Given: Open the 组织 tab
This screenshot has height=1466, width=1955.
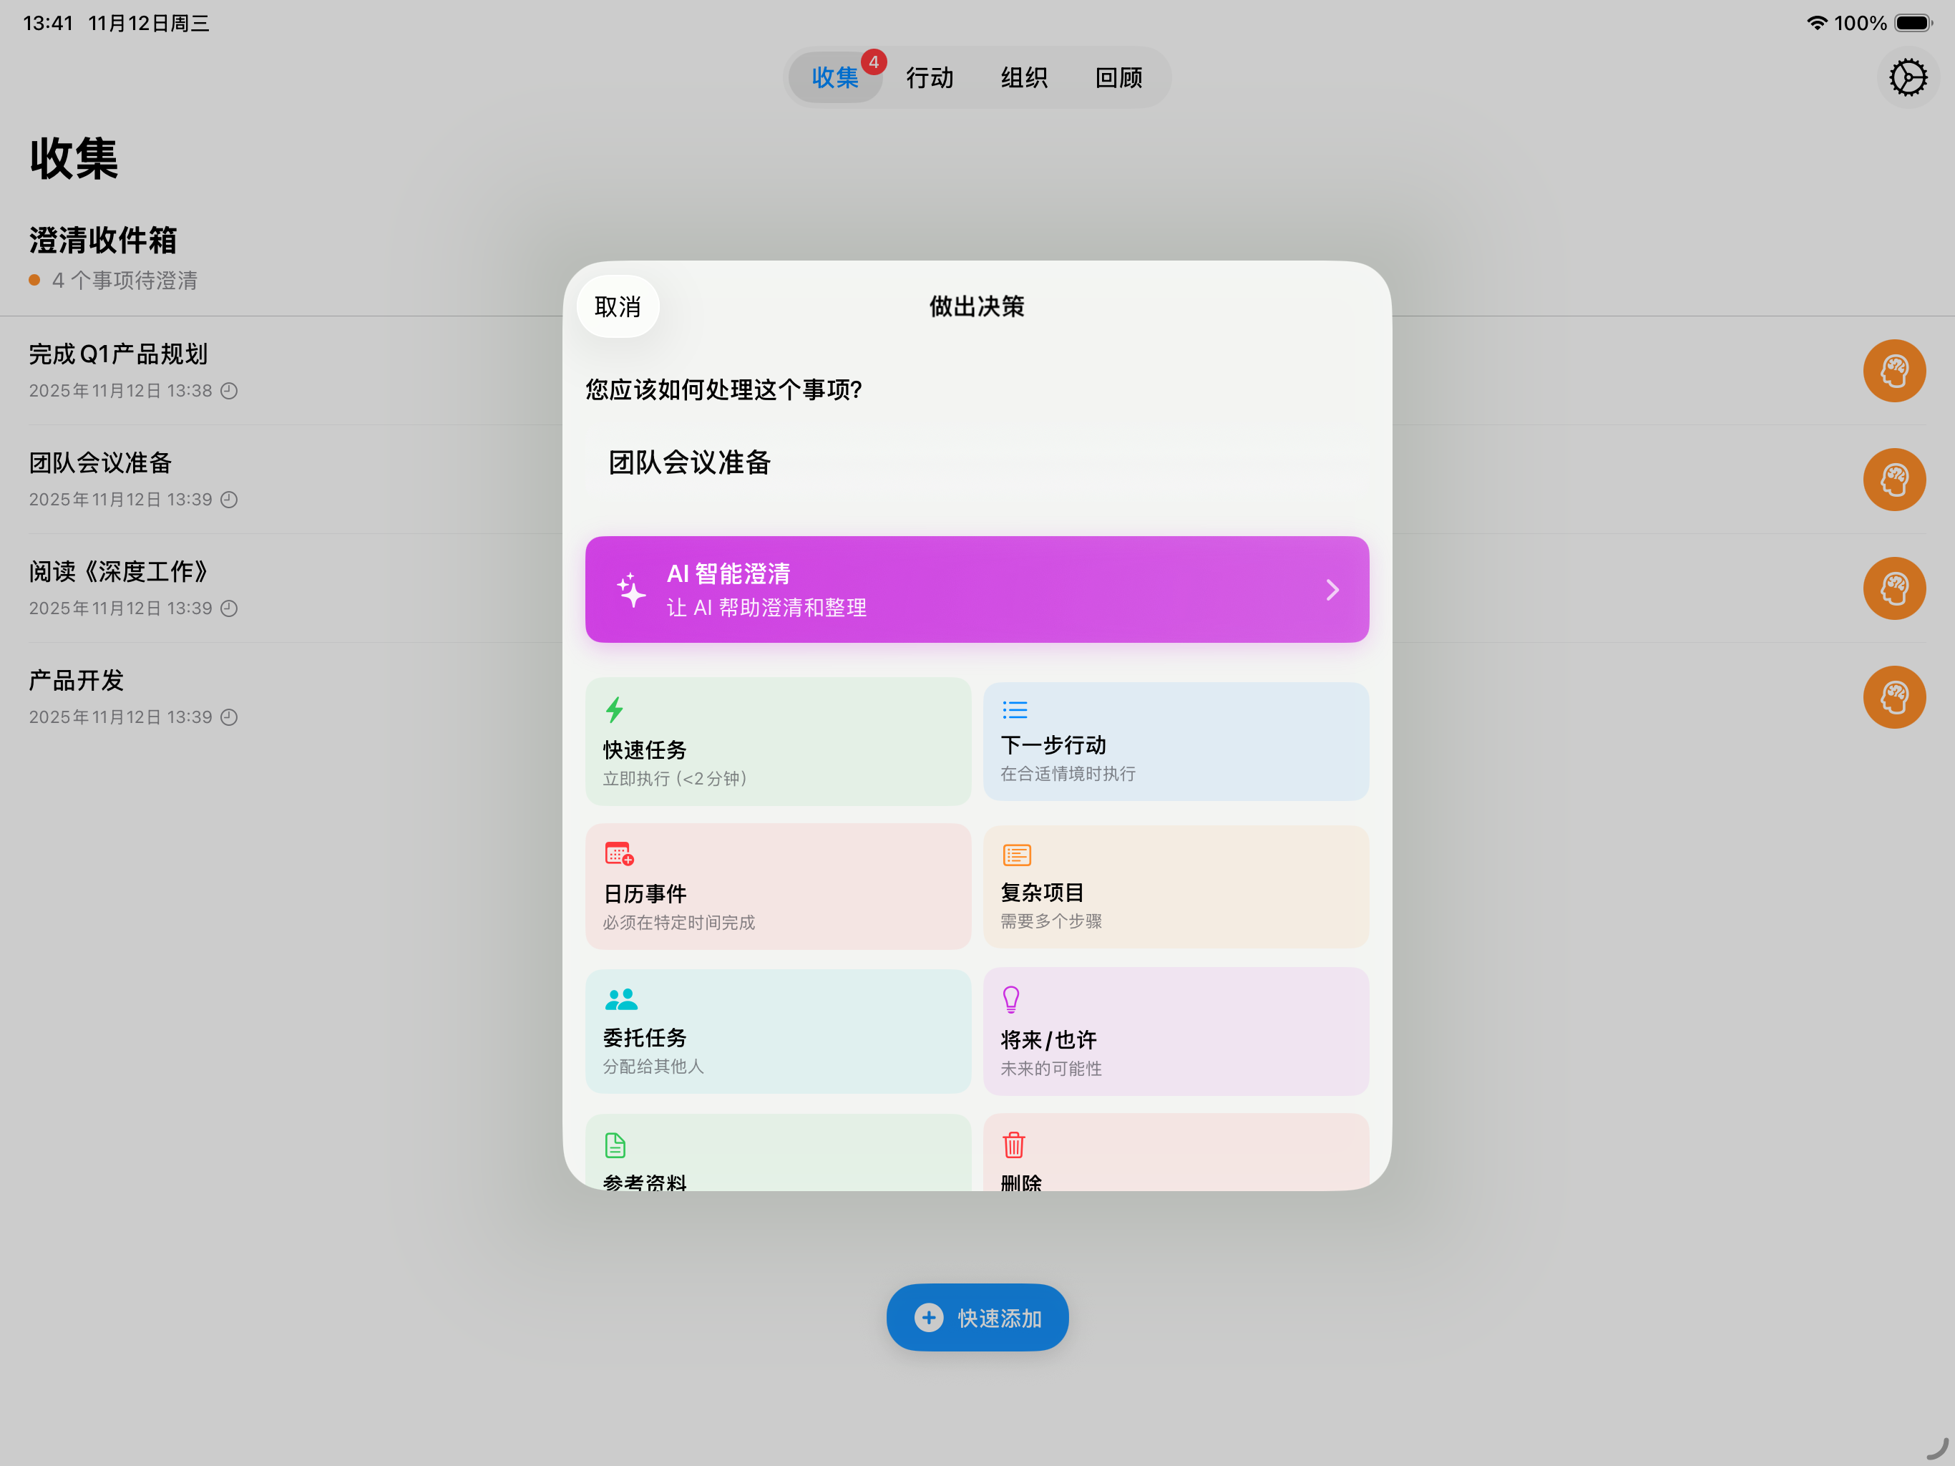Looking at the screenshot, I should pyautogui.click(x=1023, y=78).
